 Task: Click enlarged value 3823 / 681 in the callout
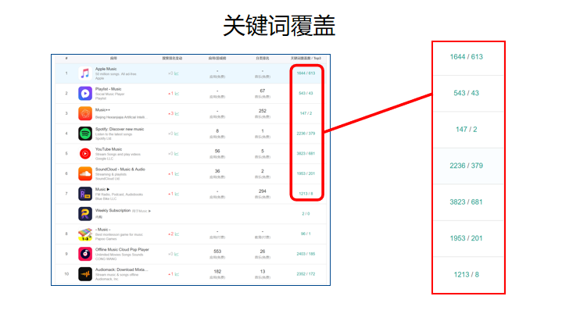[466, 202]
